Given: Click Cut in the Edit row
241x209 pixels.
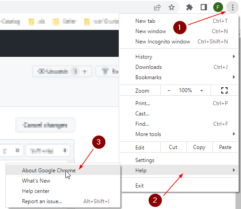Looking at the screenshot, I should (x=173, y=147).
